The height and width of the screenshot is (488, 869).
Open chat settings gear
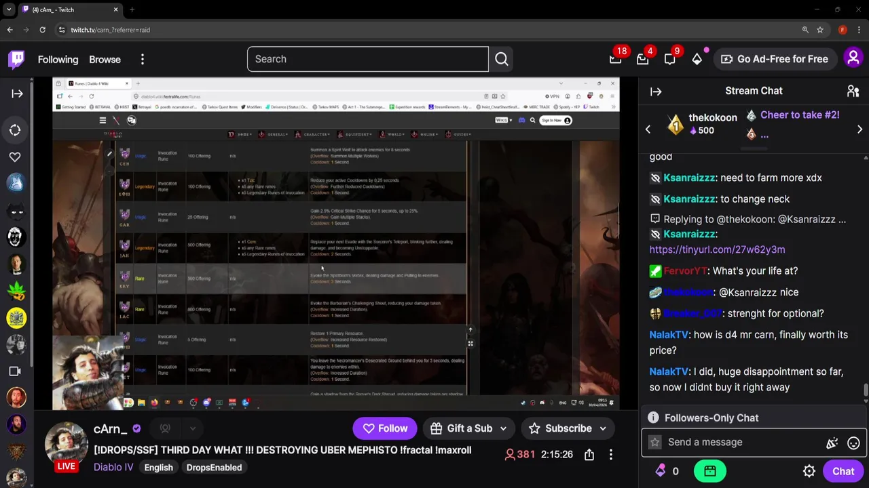[809, 471]
